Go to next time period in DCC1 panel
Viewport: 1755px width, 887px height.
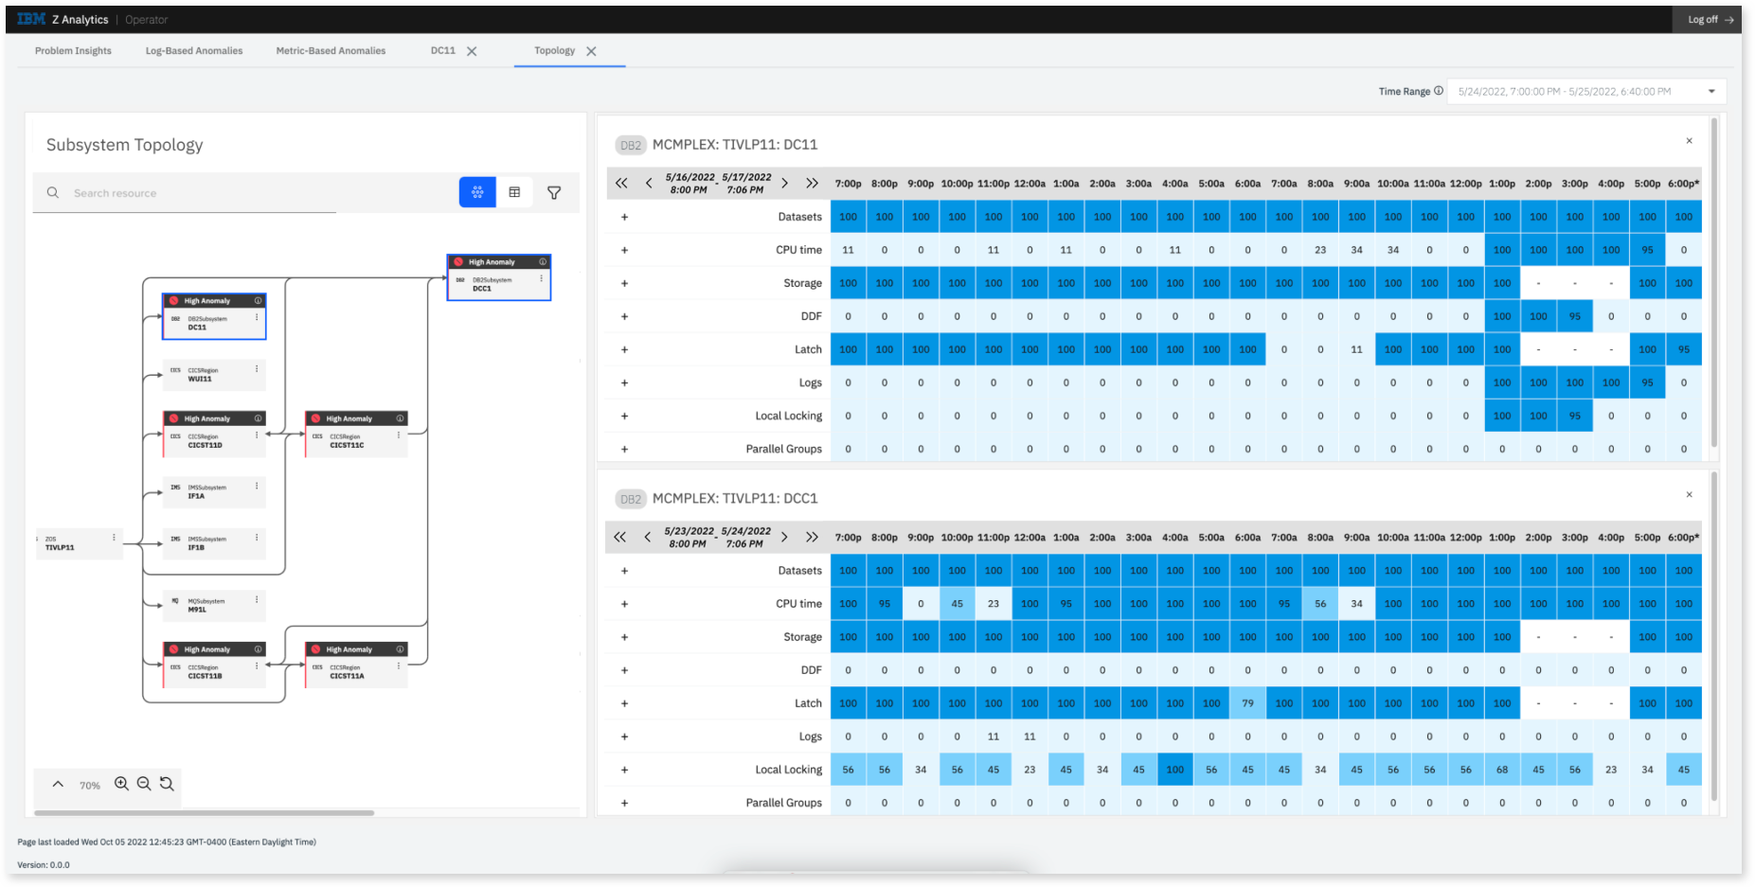[x=784, y=538]
